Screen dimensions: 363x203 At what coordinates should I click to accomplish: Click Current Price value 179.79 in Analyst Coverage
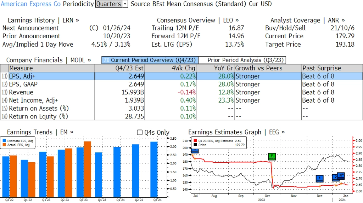345,36
